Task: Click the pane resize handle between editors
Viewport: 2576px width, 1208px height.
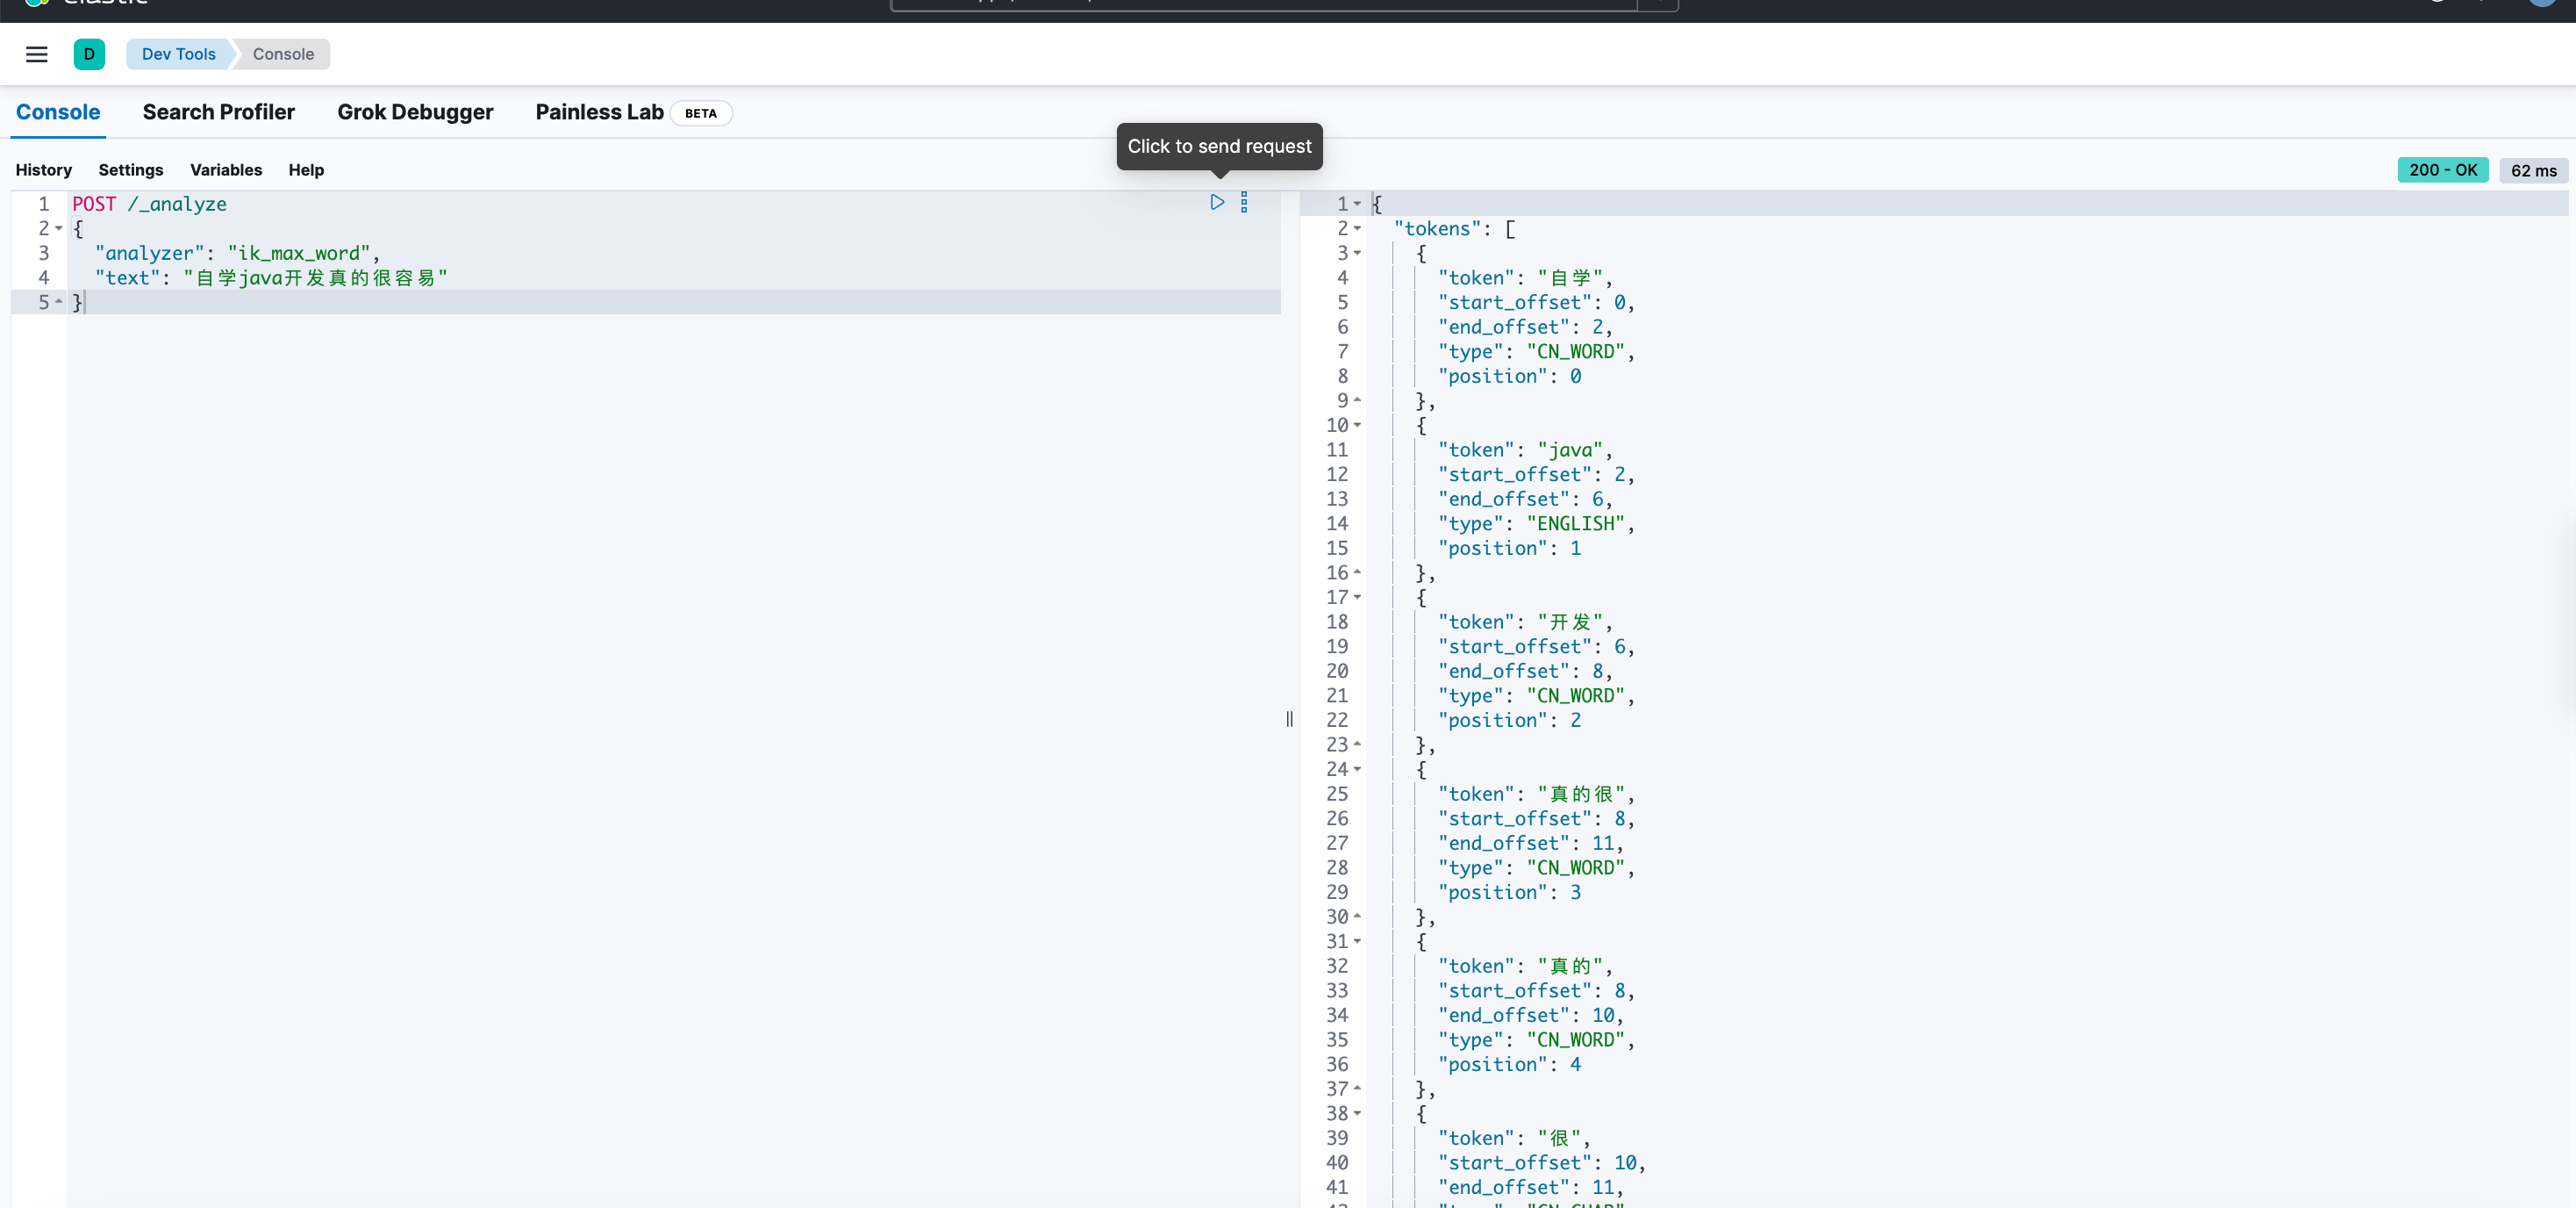Action: click(x=1289, y=719)
